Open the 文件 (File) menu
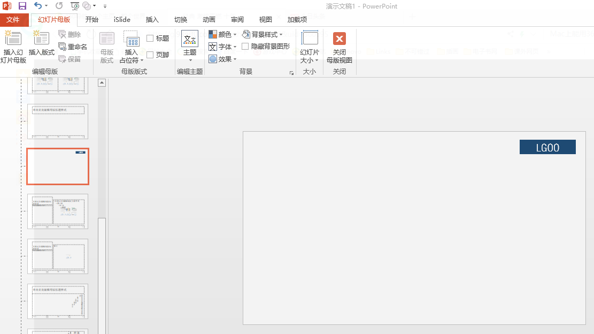The width and height of the screenshot is (594, 334). (x=13, y=20)
